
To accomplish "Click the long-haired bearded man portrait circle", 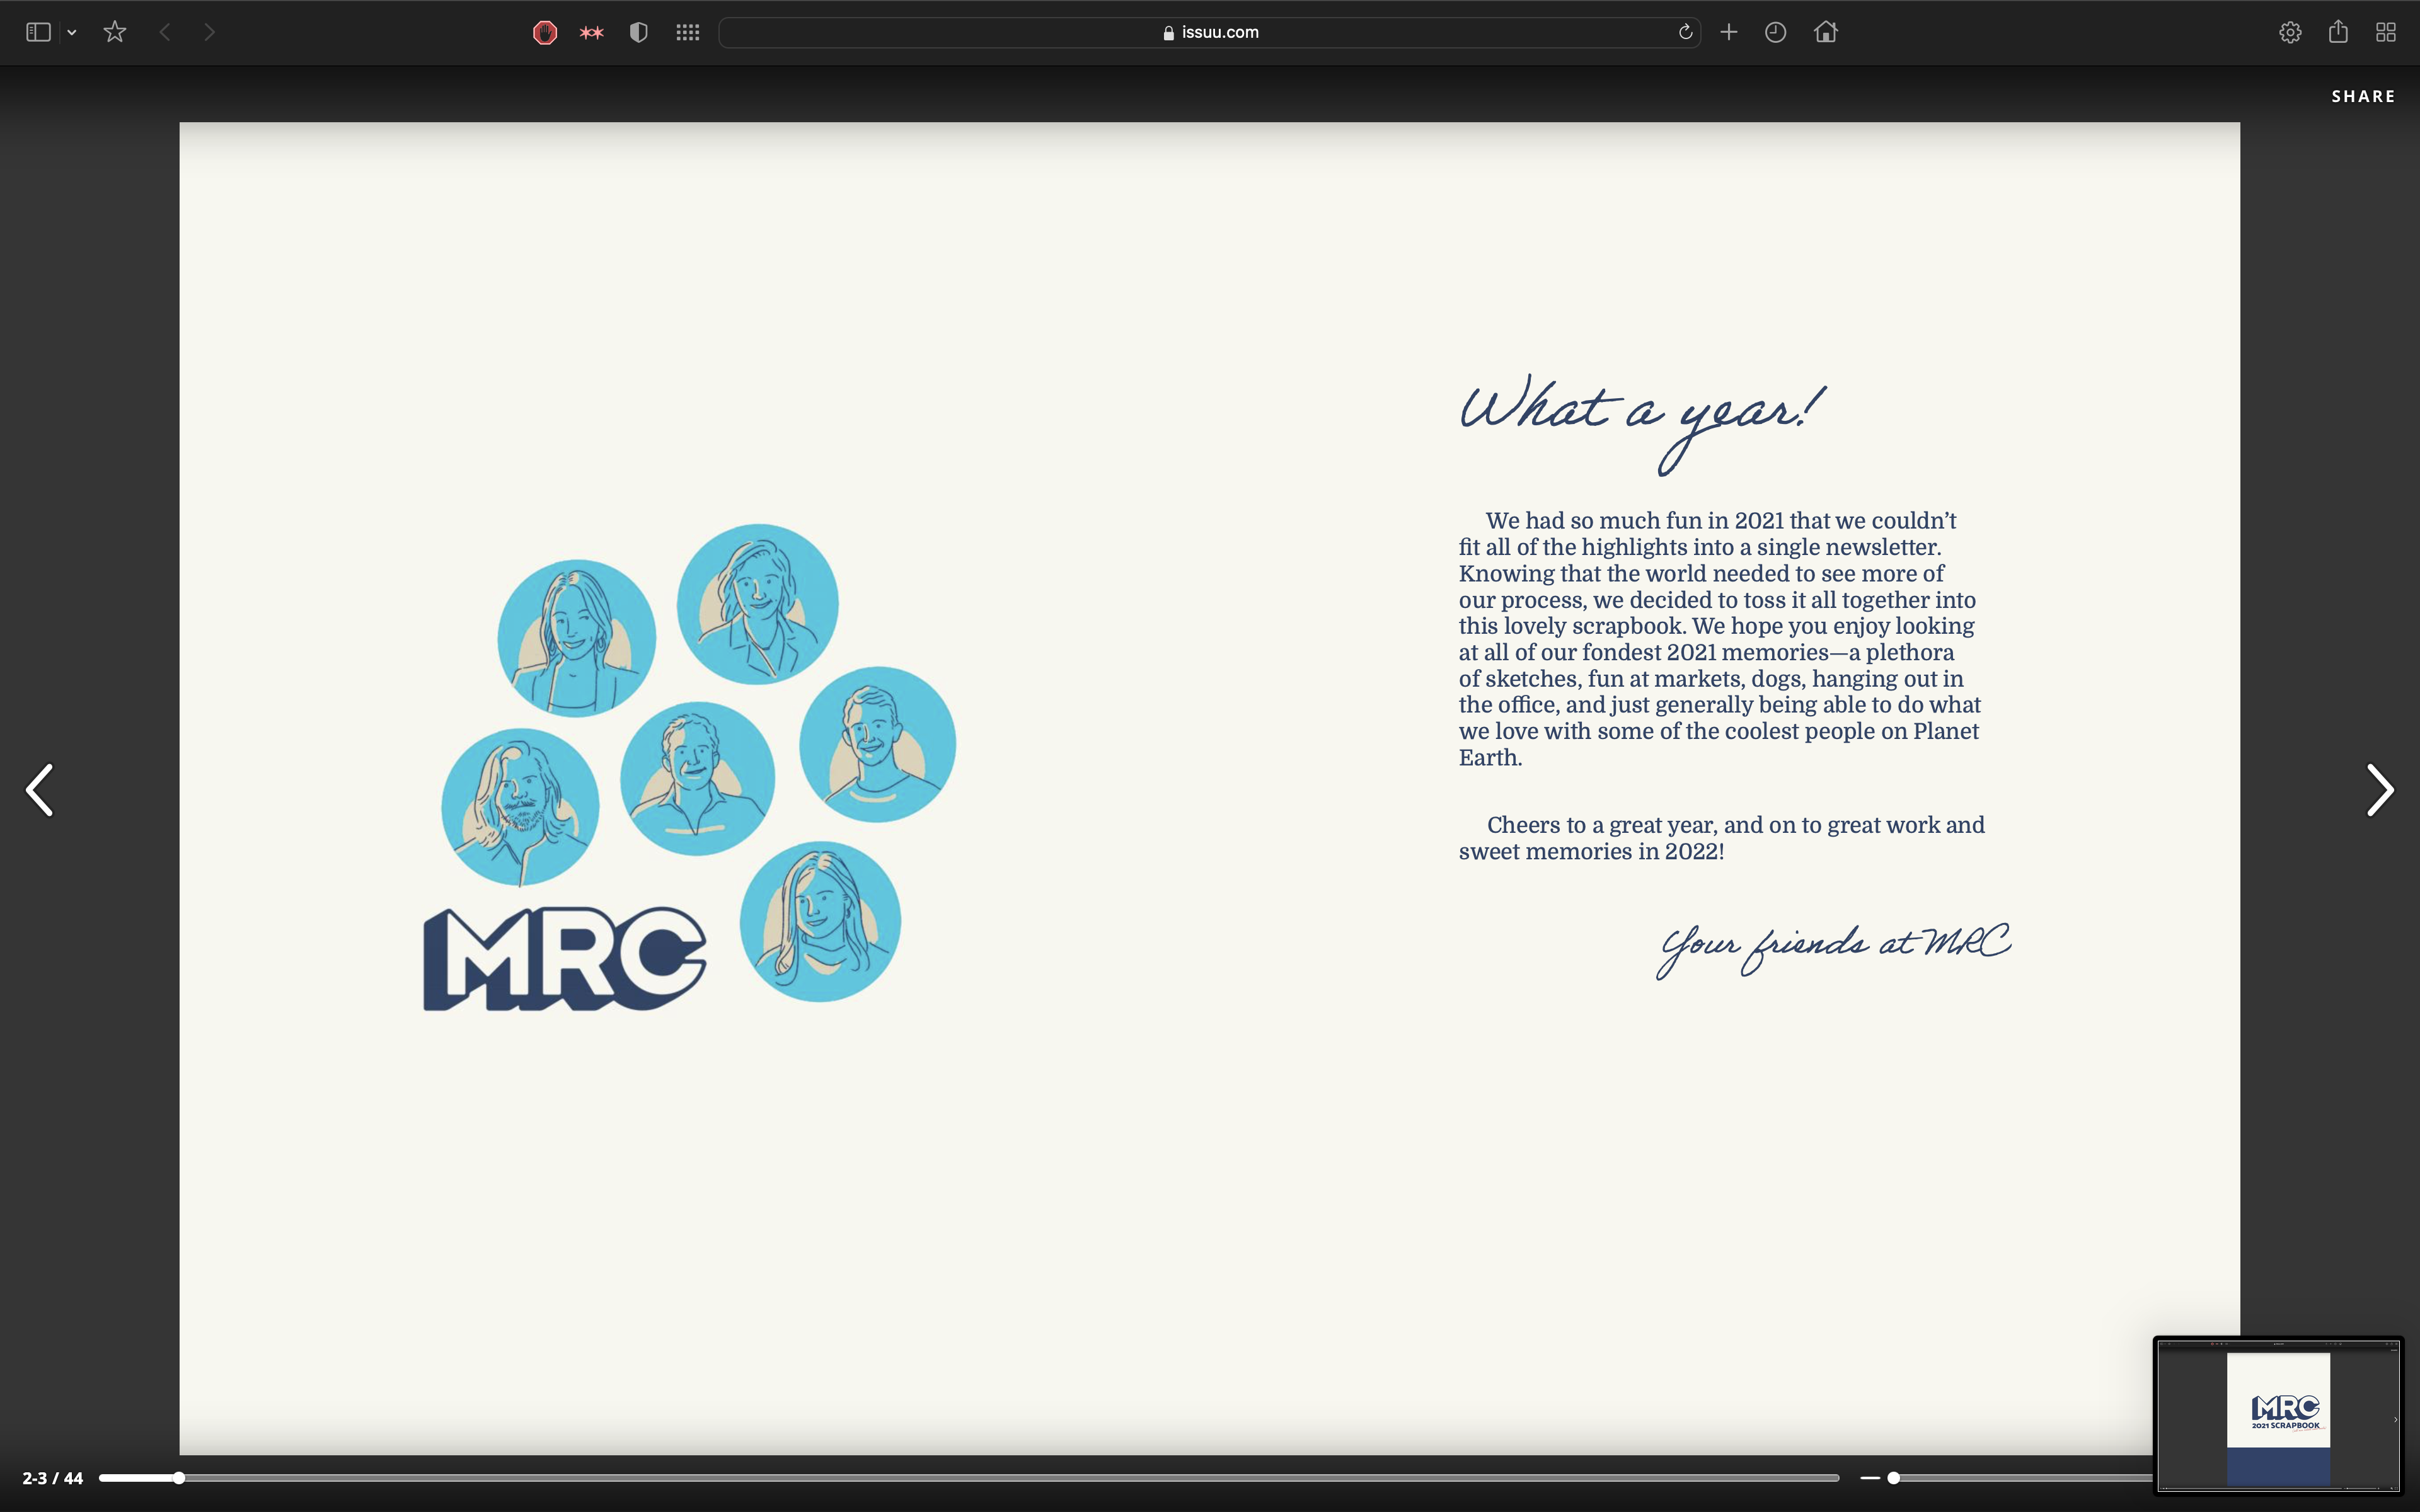I will pyautogui.click(x=520, y=807).
